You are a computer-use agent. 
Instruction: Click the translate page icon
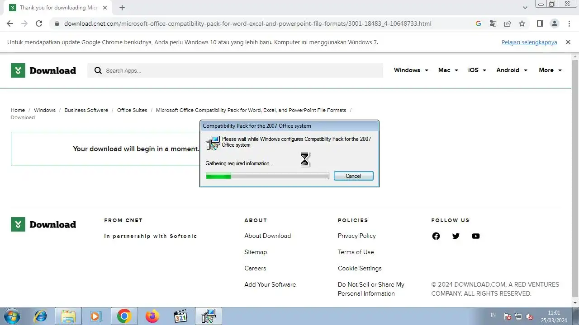[x=493, y=23]
